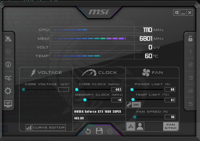
Task: Select profile slot 3
Action: pyautogui.click(x=191, y=78)
